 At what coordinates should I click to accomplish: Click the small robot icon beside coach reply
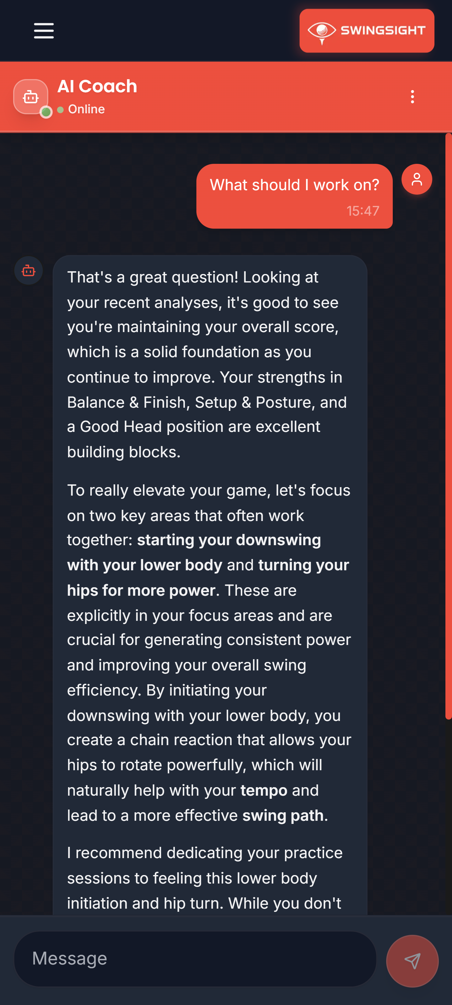29,270
